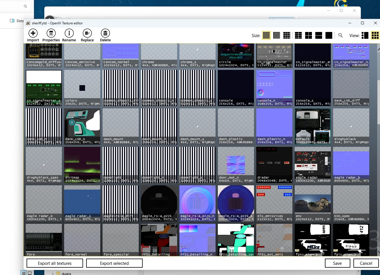
Task: Click the Replace texture icon
Action: [x=87, y=33]
